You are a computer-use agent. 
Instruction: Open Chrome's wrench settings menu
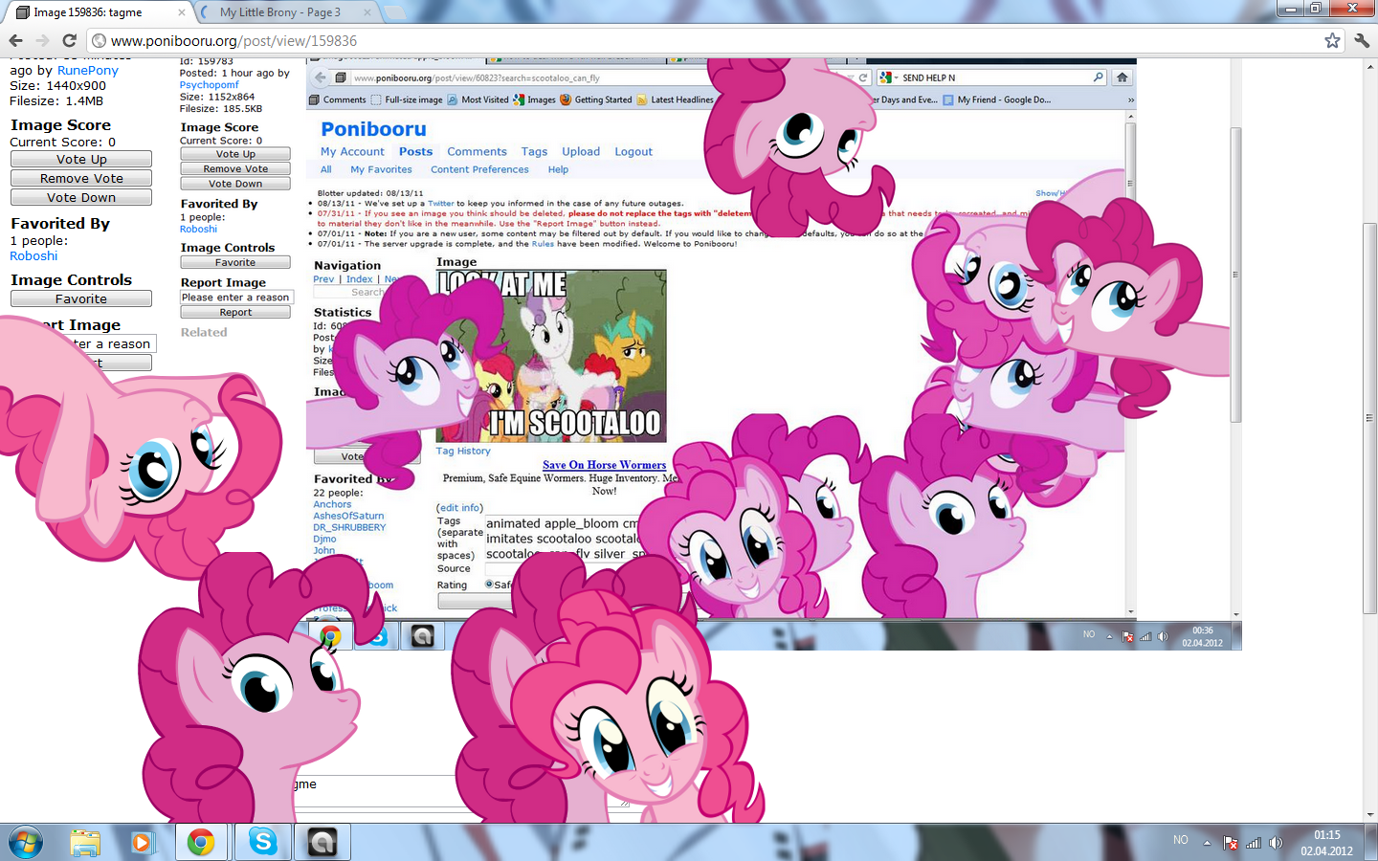coord(1362,40)
